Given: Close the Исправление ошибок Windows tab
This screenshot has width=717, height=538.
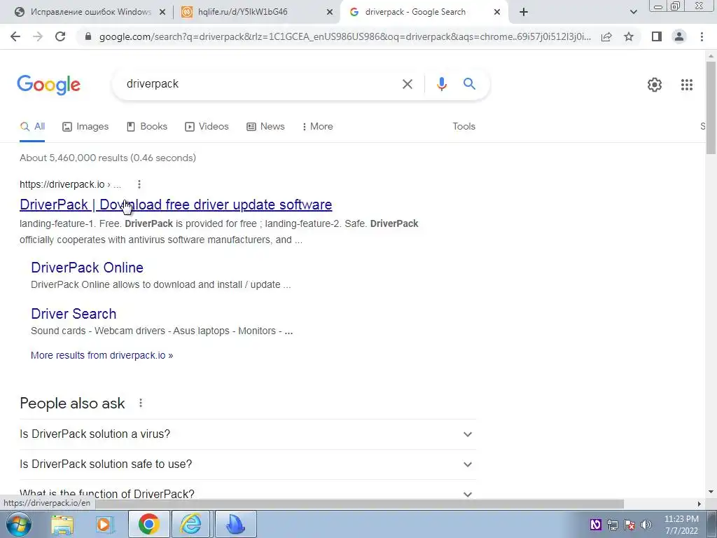Looking at the screenshot, I should tap(162, 13).
